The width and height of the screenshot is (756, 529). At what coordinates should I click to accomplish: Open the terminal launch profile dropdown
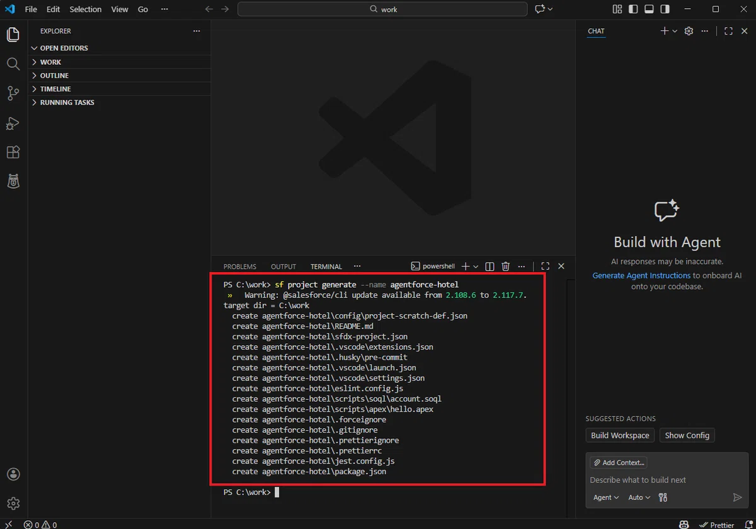coord(476,266)
